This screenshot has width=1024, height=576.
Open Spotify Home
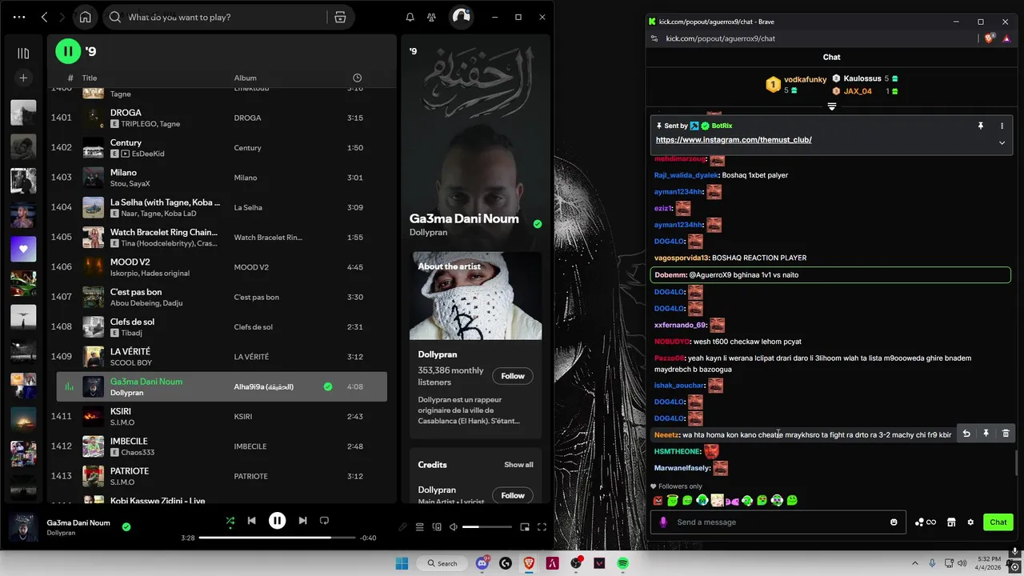85,17
